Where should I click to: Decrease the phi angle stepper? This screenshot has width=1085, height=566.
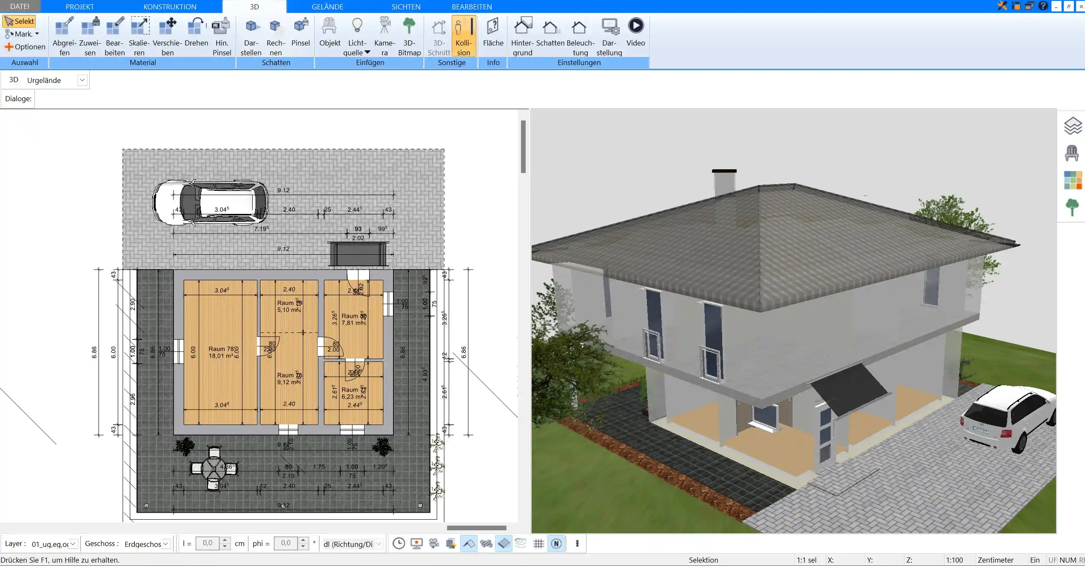[303, 546]
